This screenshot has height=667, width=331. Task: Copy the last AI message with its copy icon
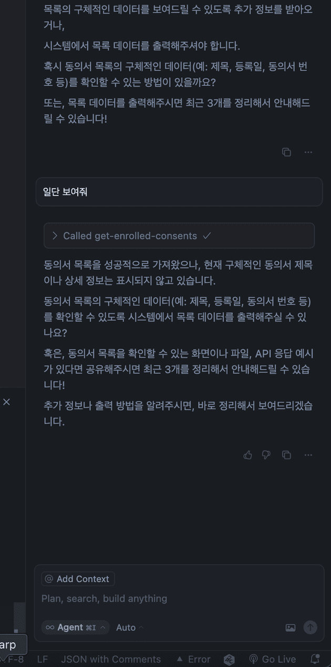[286, 455]
